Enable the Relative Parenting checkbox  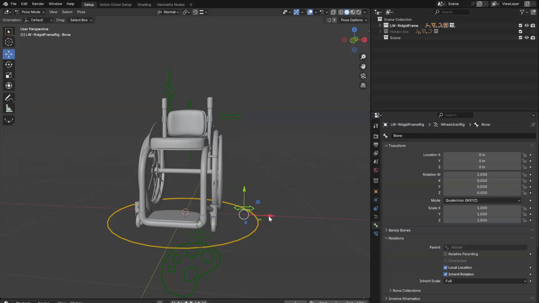[446, 254]
